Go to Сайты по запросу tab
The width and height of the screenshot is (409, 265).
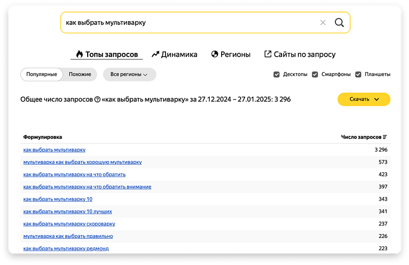point(300,55)
